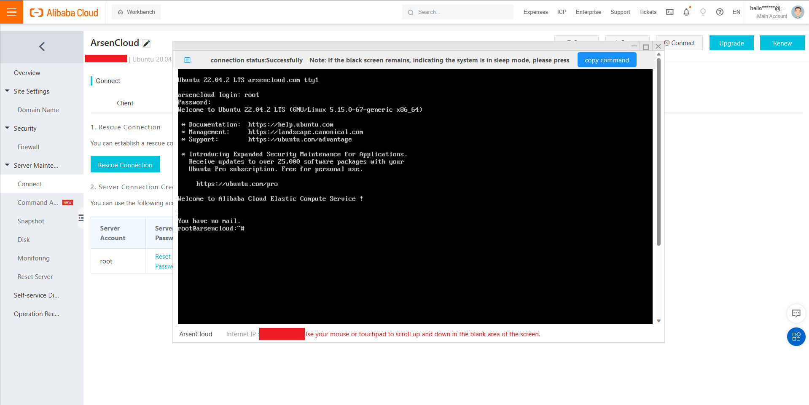Maximize the terminal dialog window
The width and height of the screenshot is (809, 405).
646,46
